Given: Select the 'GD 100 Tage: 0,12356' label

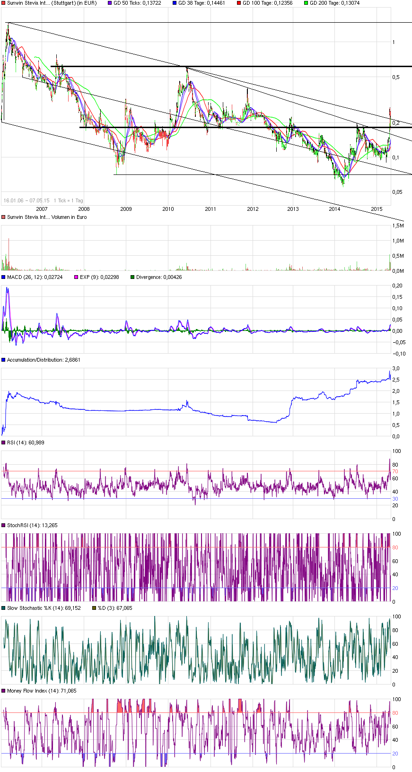Looking at the screenshot, I should click(268, 3).
